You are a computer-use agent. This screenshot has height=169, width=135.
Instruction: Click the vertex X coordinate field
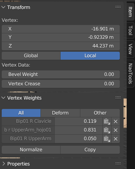[x=61, y=29]
